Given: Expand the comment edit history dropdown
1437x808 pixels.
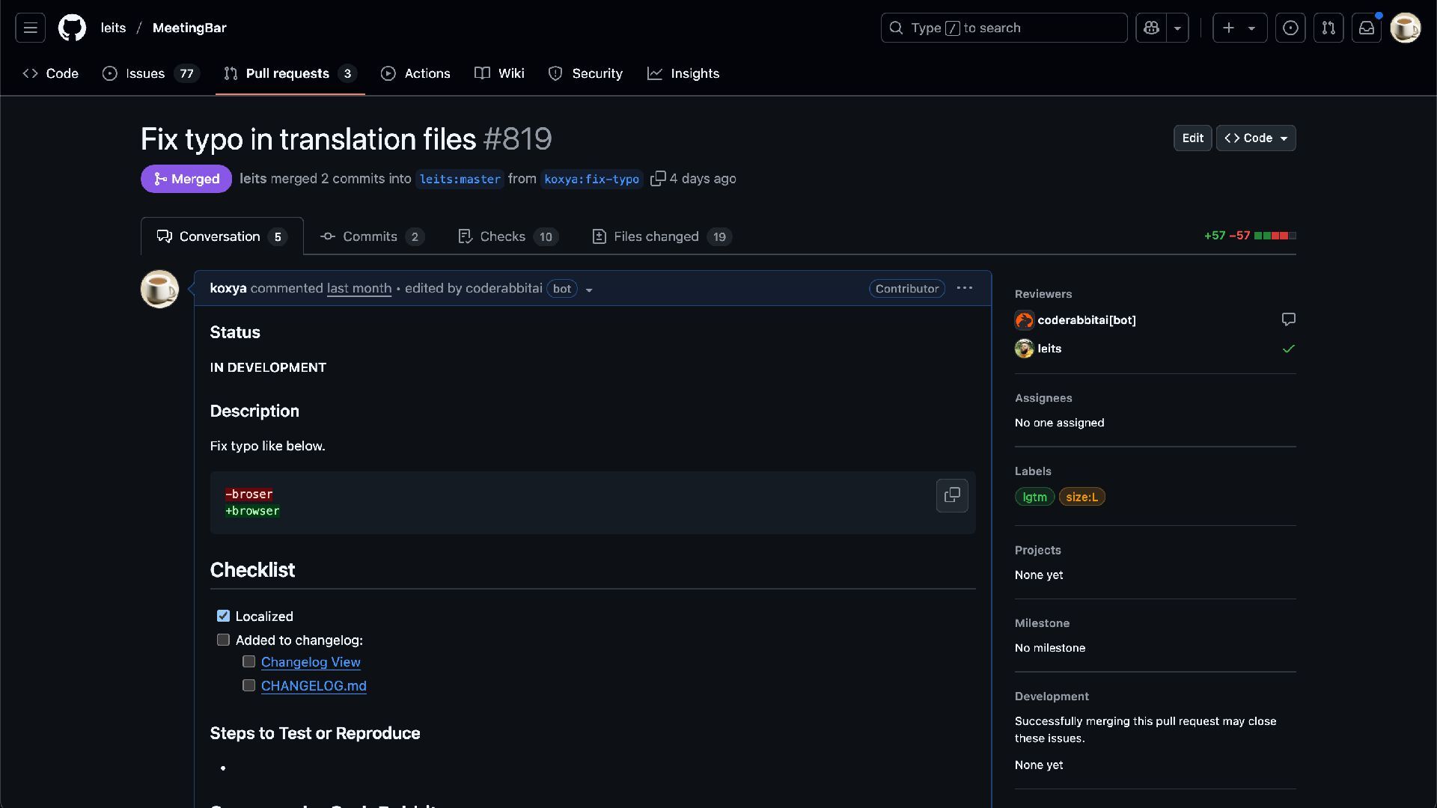Looking at the screenshot, I should click(x=589, y=290).
